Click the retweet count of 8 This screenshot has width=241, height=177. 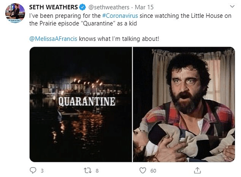(x=97, y=171)
